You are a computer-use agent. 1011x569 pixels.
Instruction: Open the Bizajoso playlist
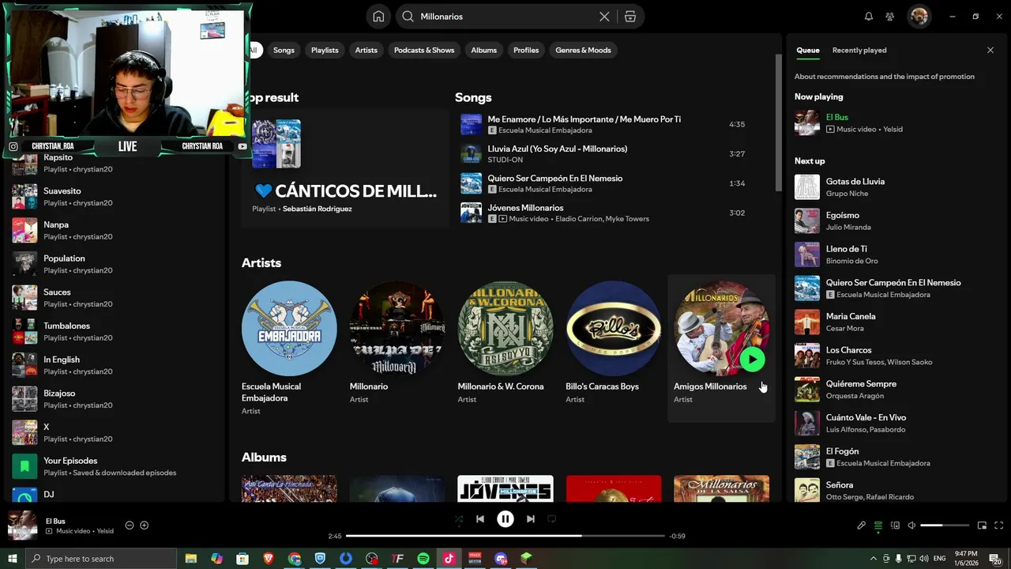[x=115, y=399]
